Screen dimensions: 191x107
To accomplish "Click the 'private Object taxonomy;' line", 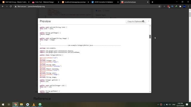I will tap(49, 69).
